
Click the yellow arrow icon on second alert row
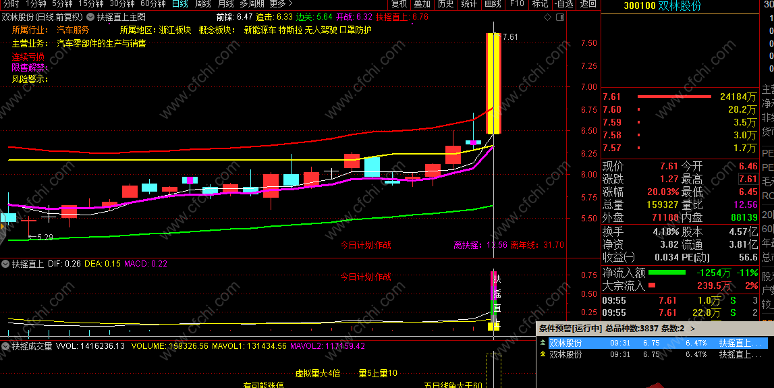click(543, 354)
